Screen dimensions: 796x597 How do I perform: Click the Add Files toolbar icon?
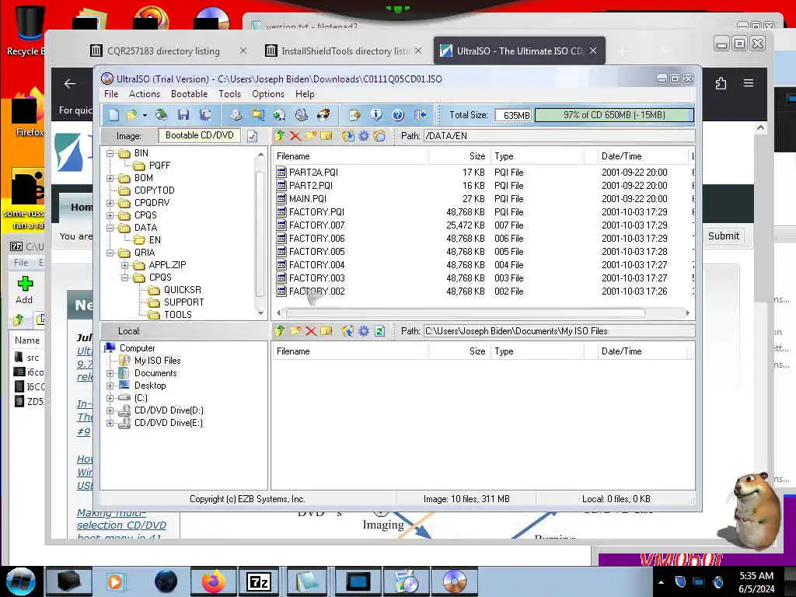point(354,115)
